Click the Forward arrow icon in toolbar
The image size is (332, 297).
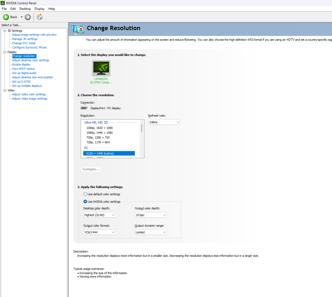click(x=28, y=17)
